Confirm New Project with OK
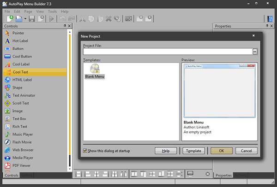 click(222, 151)
